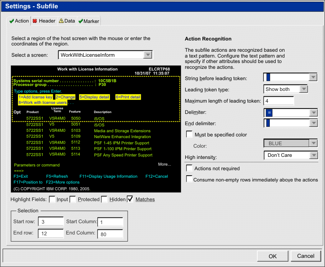The image size is (325, 267).
Task: Toggle the Hidden highlight fields checkbox
Action: [105, 199]
